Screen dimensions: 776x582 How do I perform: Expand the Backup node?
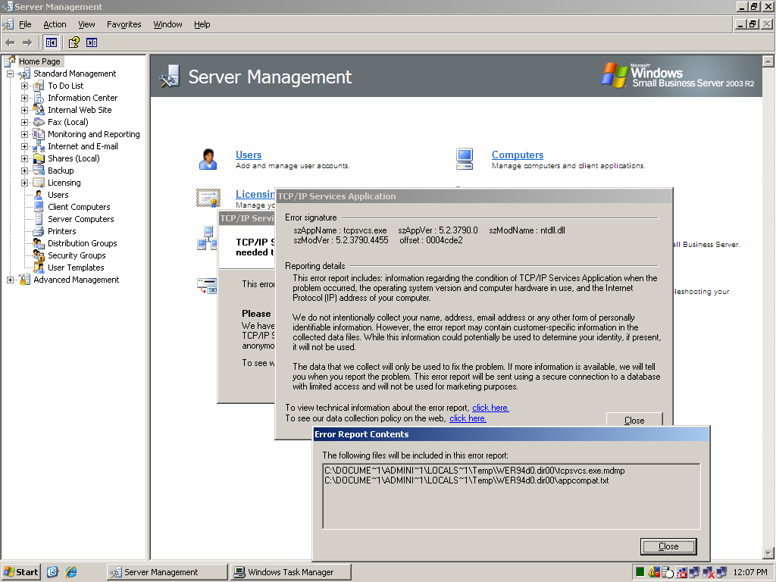pos(24,171)
